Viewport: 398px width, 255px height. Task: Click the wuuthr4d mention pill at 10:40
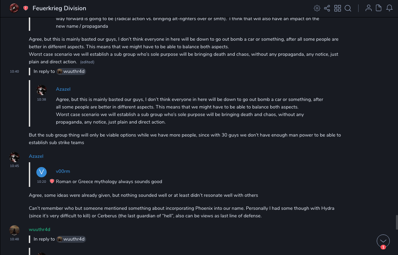coord(71,72)
